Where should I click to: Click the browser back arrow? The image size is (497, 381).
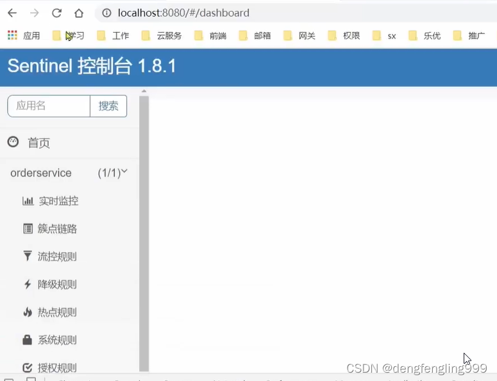12,13
